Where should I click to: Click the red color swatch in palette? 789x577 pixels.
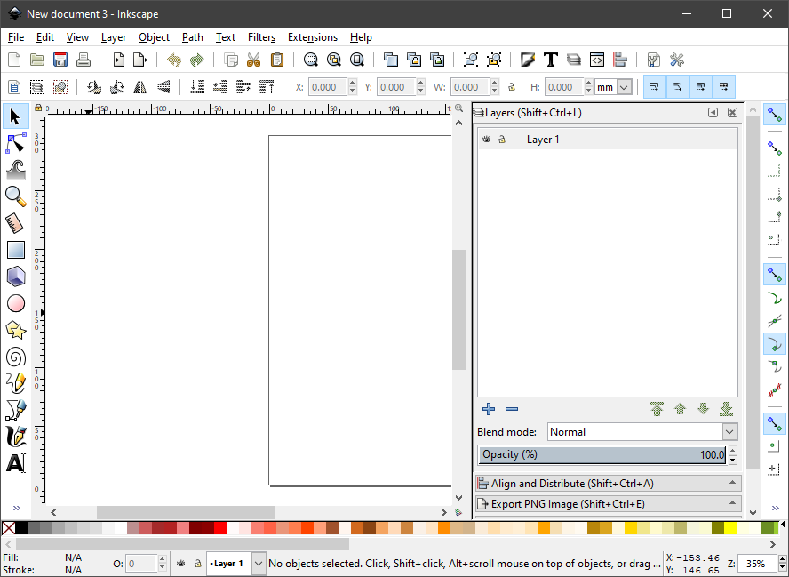coord(220,528)
